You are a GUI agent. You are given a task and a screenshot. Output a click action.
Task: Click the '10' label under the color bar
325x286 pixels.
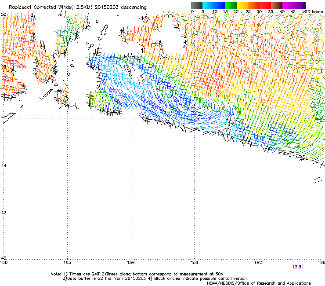click(214, 12)
